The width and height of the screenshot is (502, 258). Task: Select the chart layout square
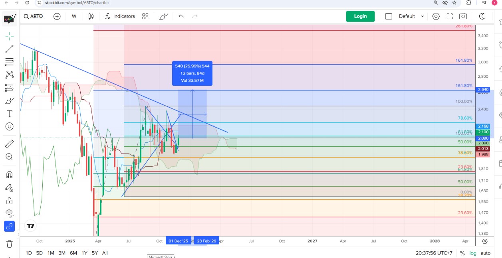[389, 16]
